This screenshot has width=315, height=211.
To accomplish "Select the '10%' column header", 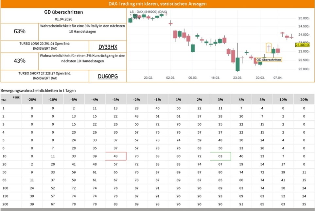I will tap(283, 99).
